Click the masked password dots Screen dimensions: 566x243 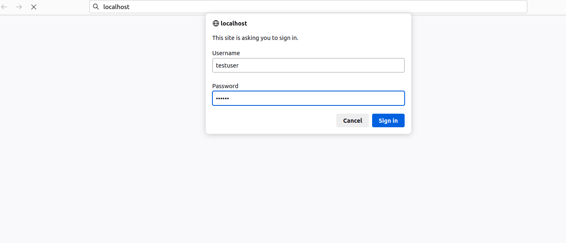tap(222, 98)
